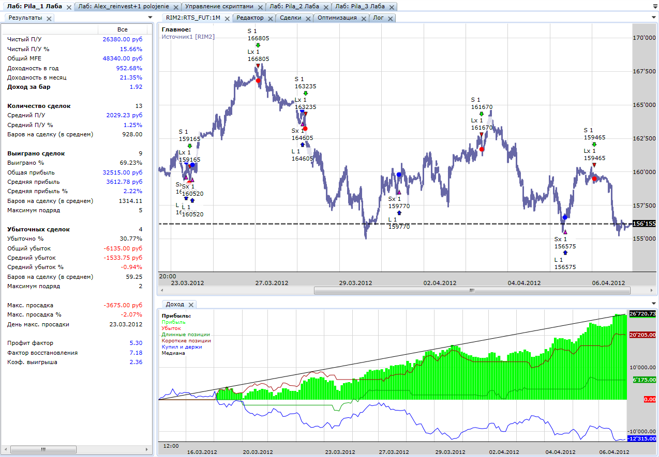The image size is (659, 457).
Task: Click the blue L 1 arrow above 159770
Action: (x=399, y=213)
